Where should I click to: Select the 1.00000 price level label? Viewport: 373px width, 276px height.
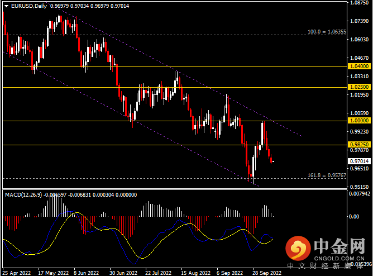tap(359, 121)
